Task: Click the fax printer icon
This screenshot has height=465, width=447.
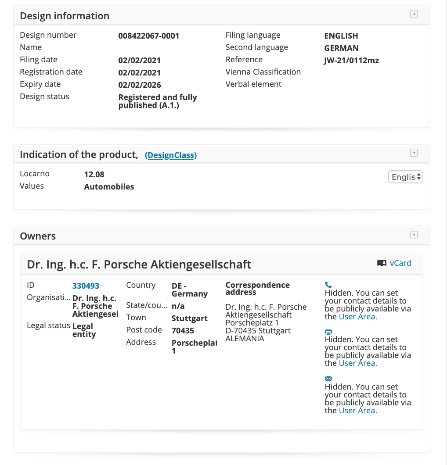Action: pos(328,332)
